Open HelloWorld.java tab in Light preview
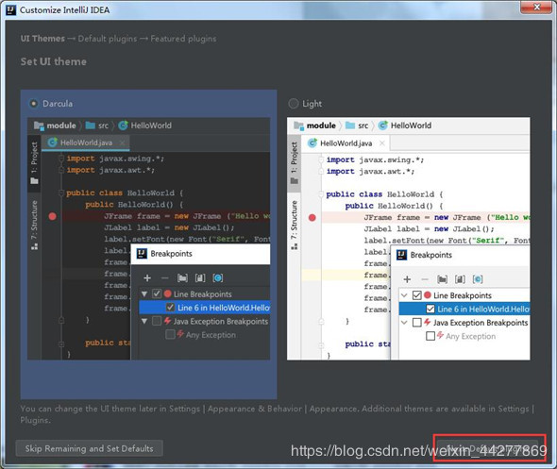The width and height of the screenshot is (557, 469). (x=346, y=143)
